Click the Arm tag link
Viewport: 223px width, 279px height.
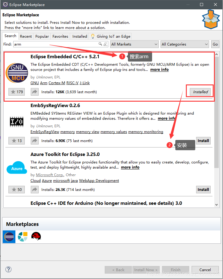(x=44, y=83)
